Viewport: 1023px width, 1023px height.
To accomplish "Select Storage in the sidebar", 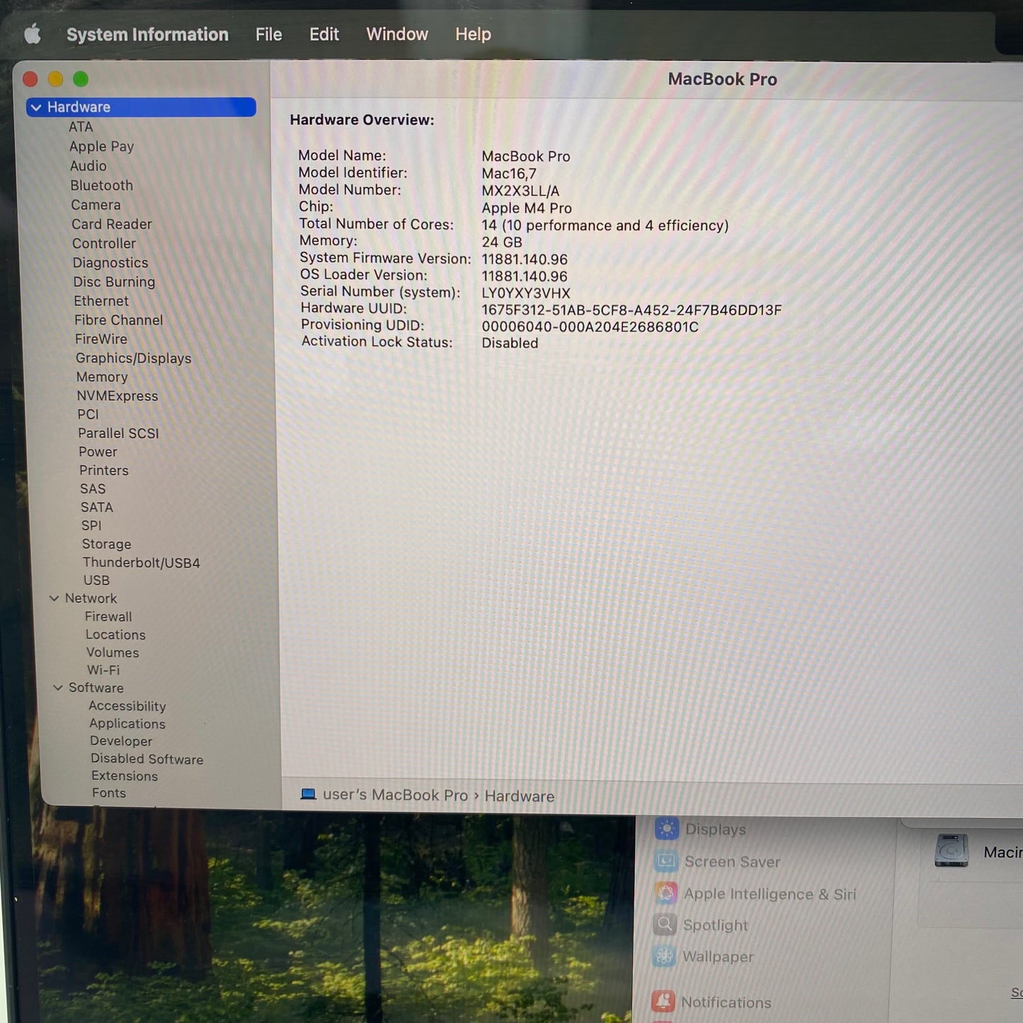I will click(x=107, y=544).
